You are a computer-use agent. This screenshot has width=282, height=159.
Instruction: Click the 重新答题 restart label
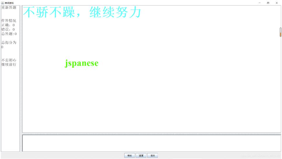pyautogui.click(x=9, y=8)
